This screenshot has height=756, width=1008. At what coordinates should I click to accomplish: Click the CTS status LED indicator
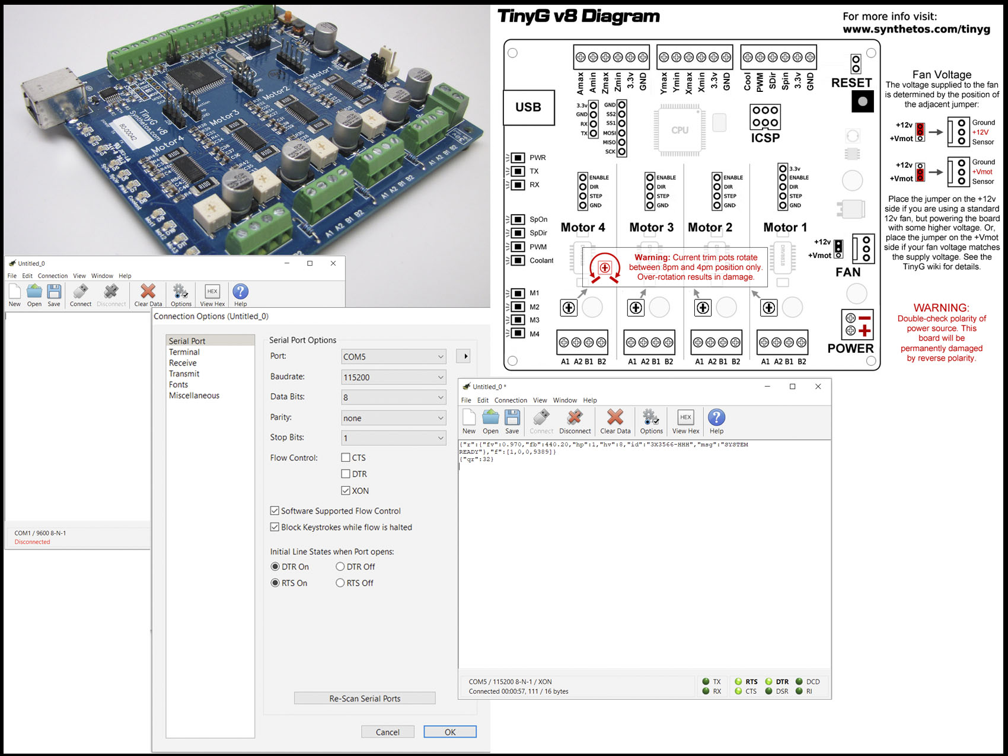tap(738, 691)
